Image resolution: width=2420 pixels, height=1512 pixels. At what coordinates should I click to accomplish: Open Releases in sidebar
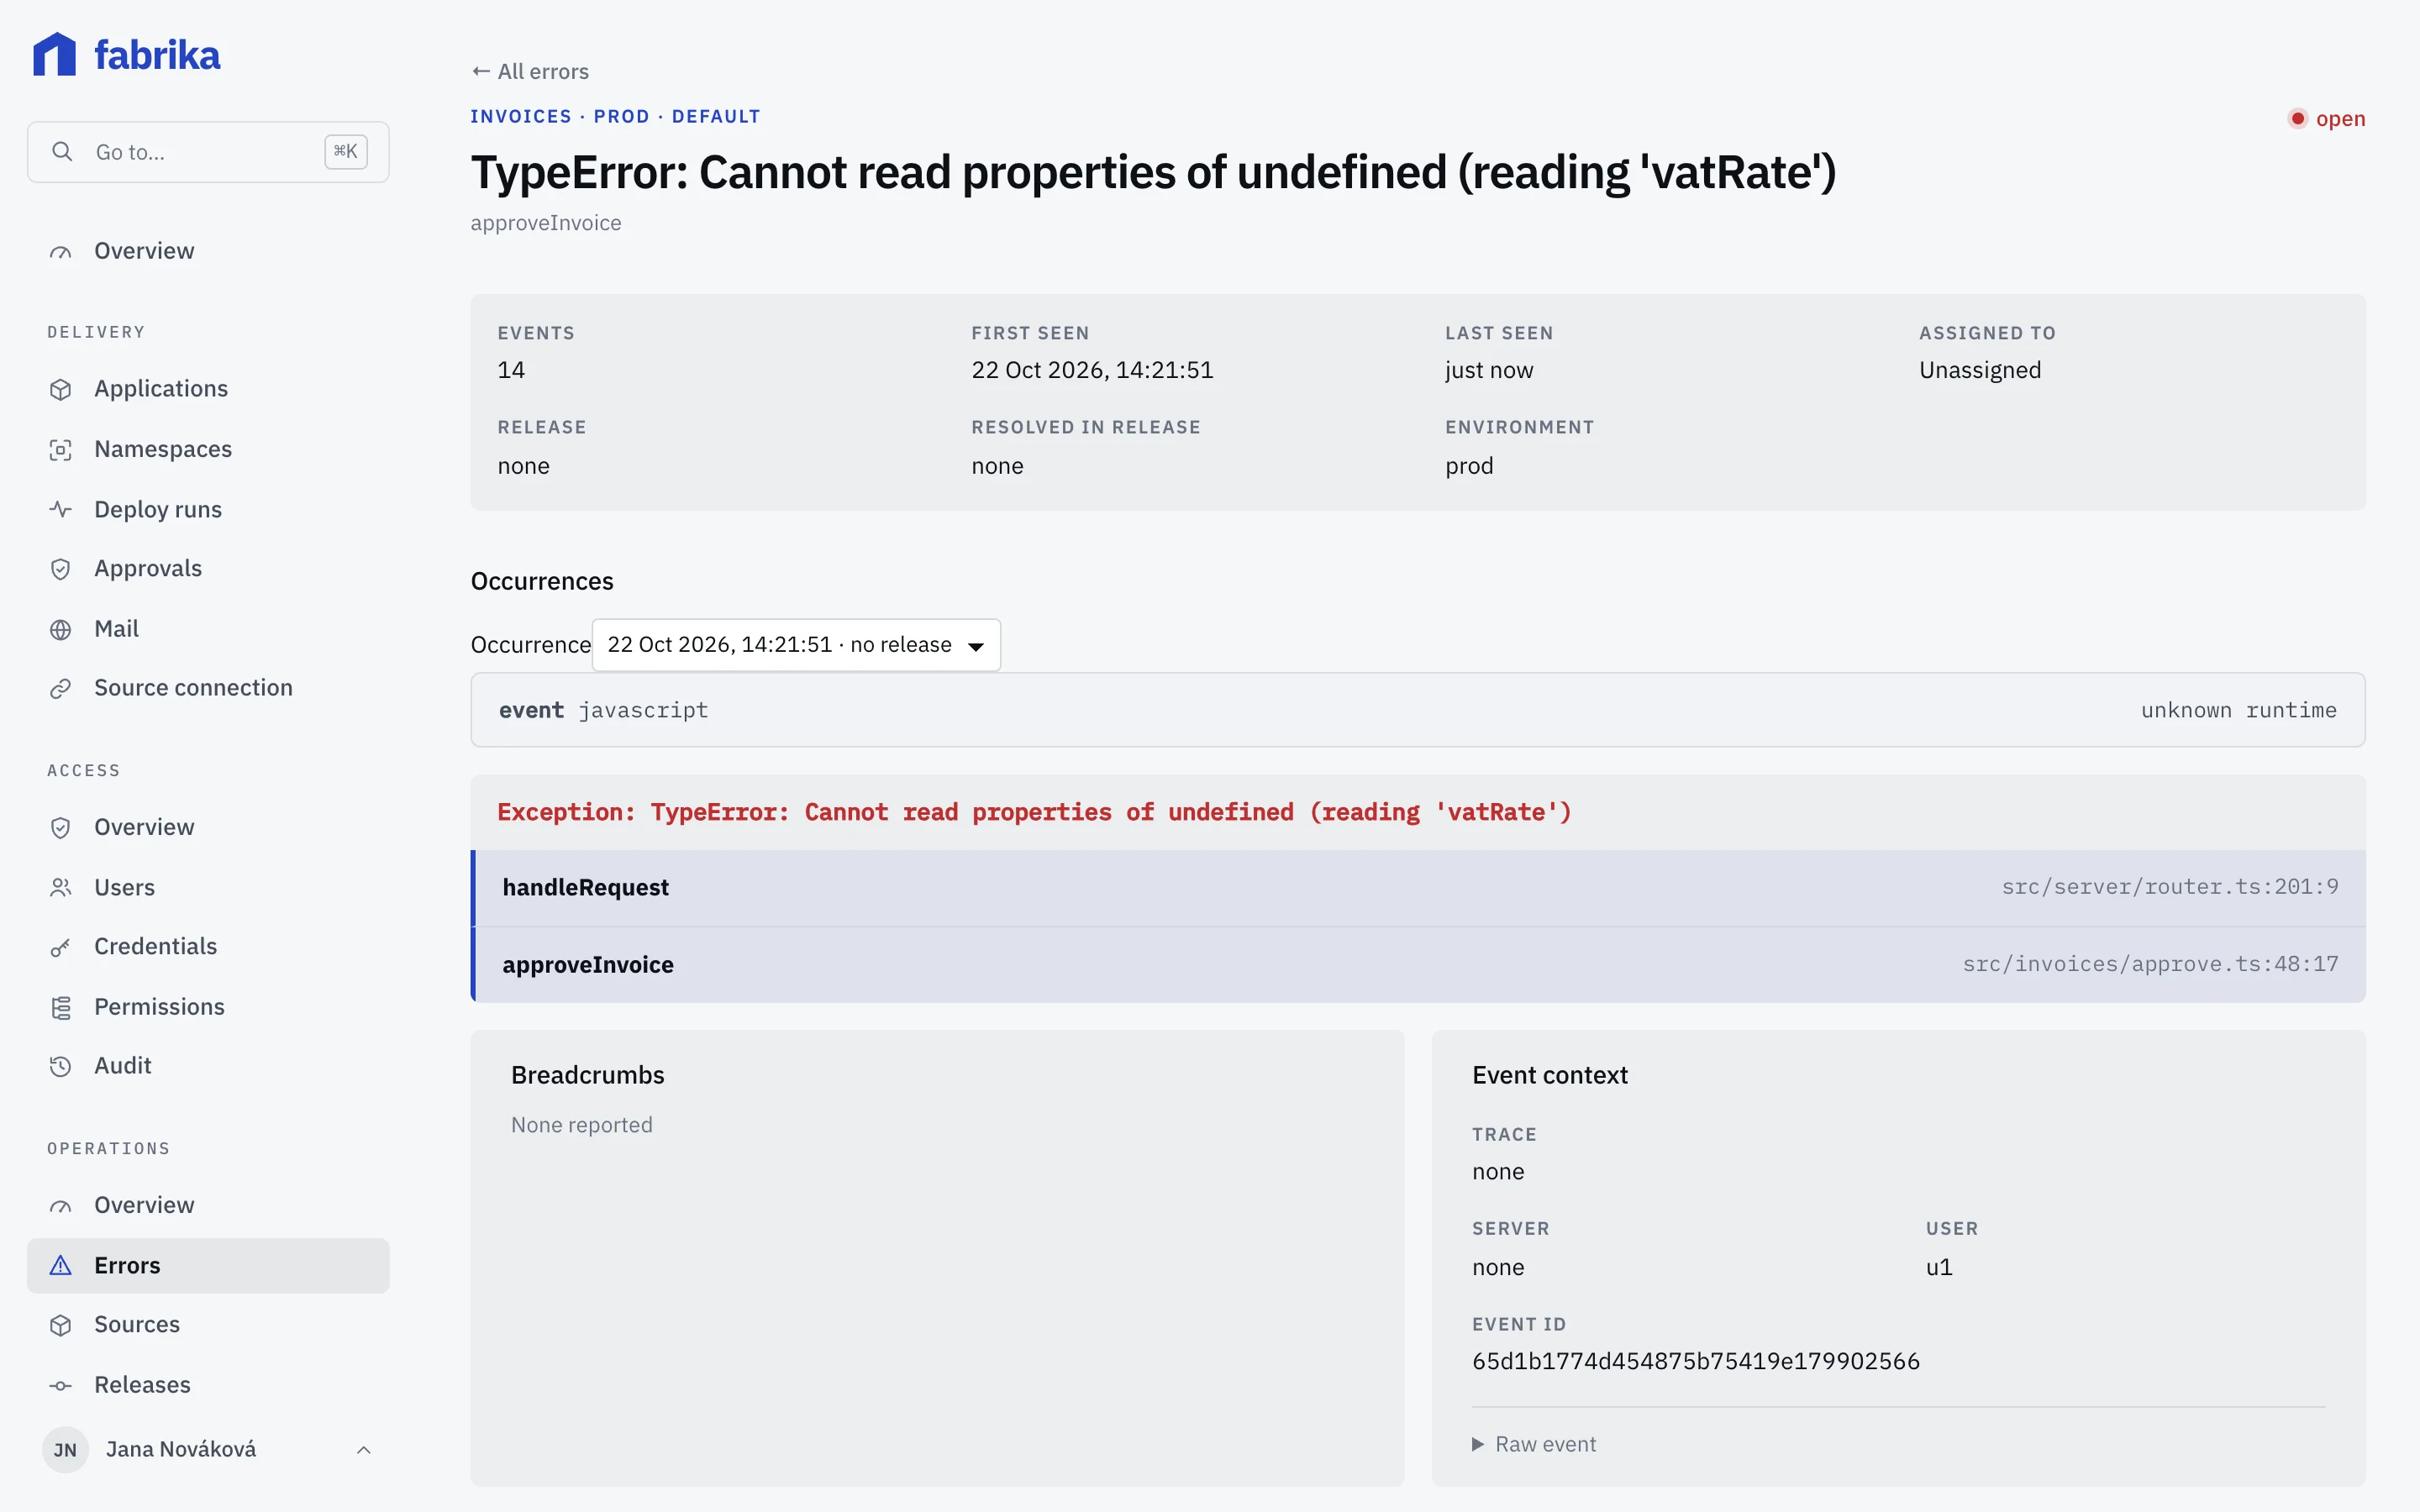[208, 1385]
